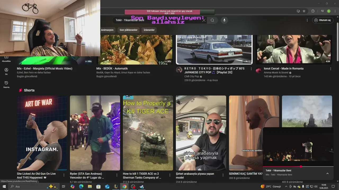Open the Mix - Ezhel - Margiela video title

[x=44, y=69]
